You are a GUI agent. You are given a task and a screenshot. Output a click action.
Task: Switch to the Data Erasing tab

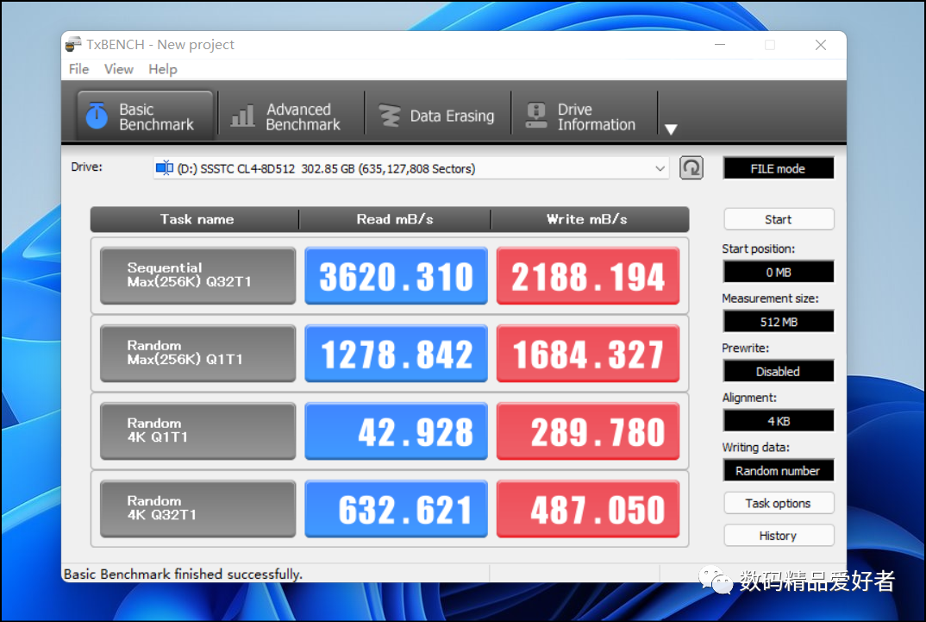click(x=438, y=116)
